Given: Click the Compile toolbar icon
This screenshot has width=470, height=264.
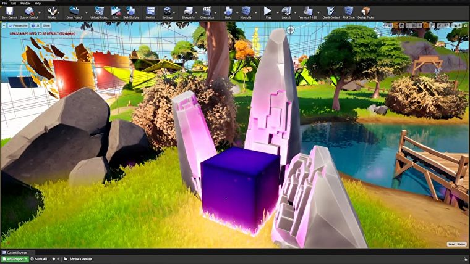Looking at the screenshot, I should (x=246, y=13).
